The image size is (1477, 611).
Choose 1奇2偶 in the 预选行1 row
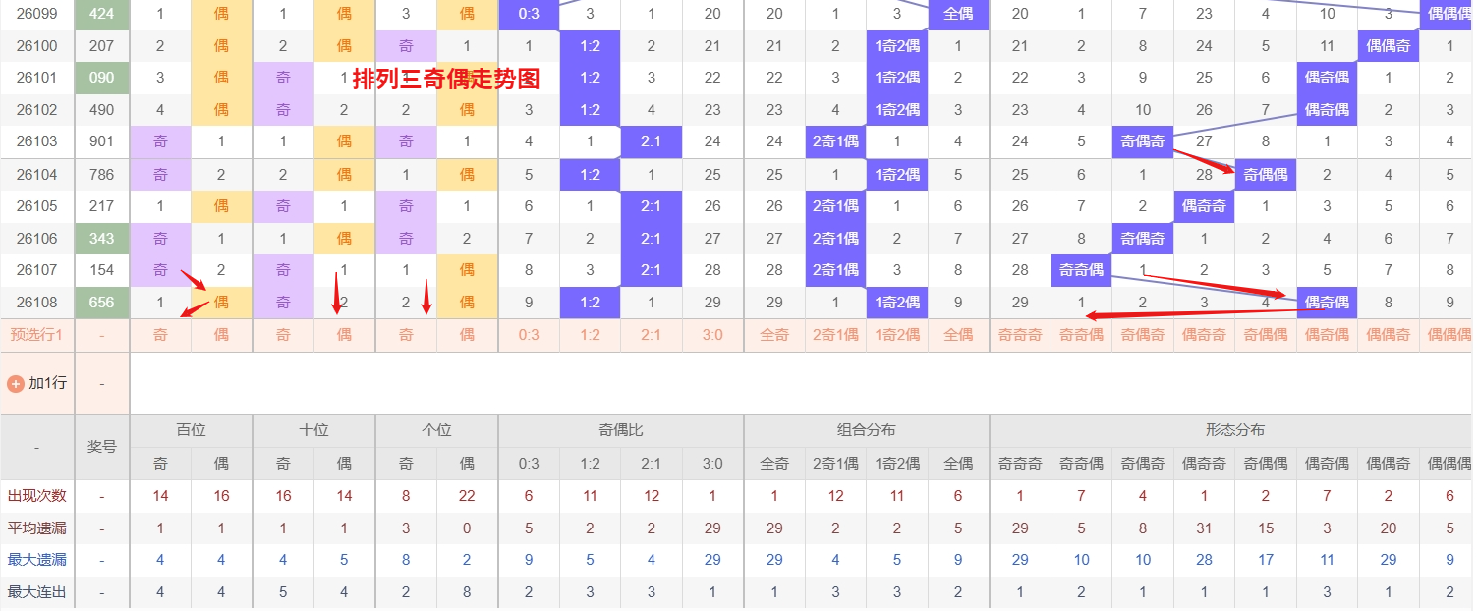coord(896,335)
